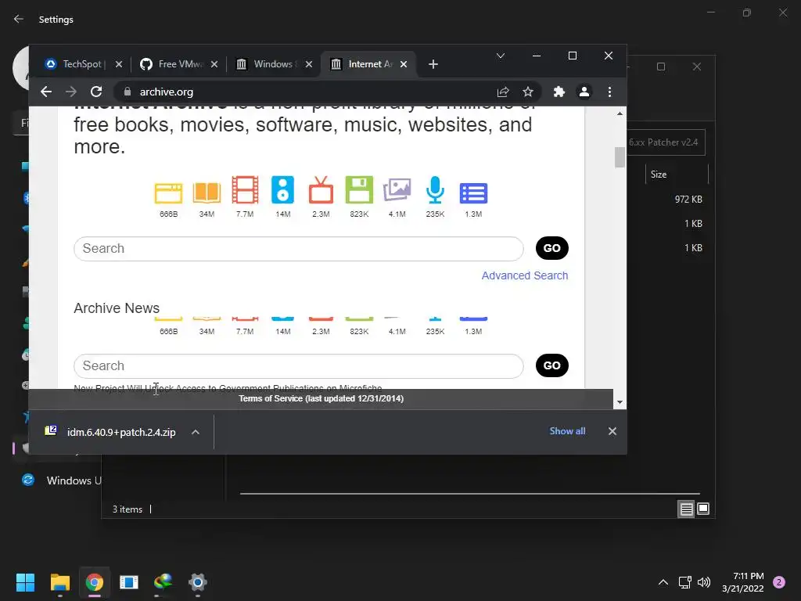Screen dimensions: 801x601
Task: Expand options for idm.6.40.9+patch.2.4.zip download
Action: (195, 432)
